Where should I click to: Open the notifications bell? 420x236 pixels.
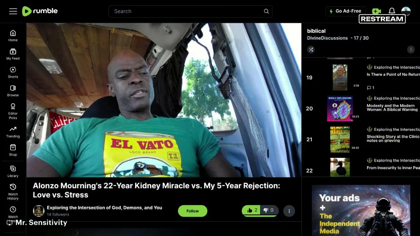click(x=392, y=11)
